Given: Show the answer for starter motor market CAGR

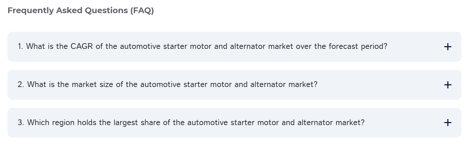Looking at the screenshot, I should pyautogui.click(x=202, y=47).
